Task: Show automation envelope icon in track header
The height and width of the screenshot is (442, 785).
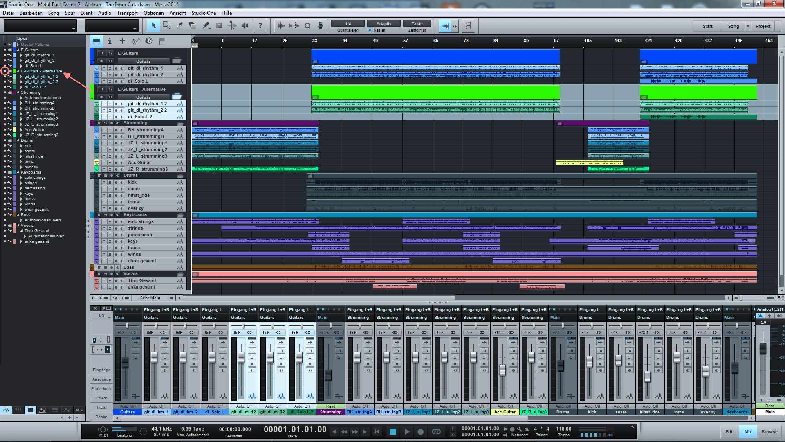Action: (136, 41)
